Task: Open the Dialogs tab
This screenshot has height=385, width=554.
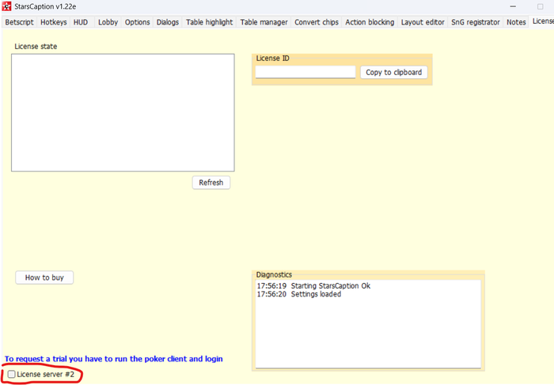Action: 168,22
